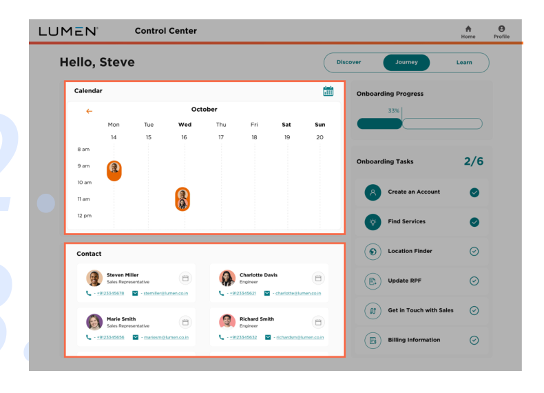The image size is (544, 393).
Task: Open the Profile icon in header
Action: click(x=501, y=28)
